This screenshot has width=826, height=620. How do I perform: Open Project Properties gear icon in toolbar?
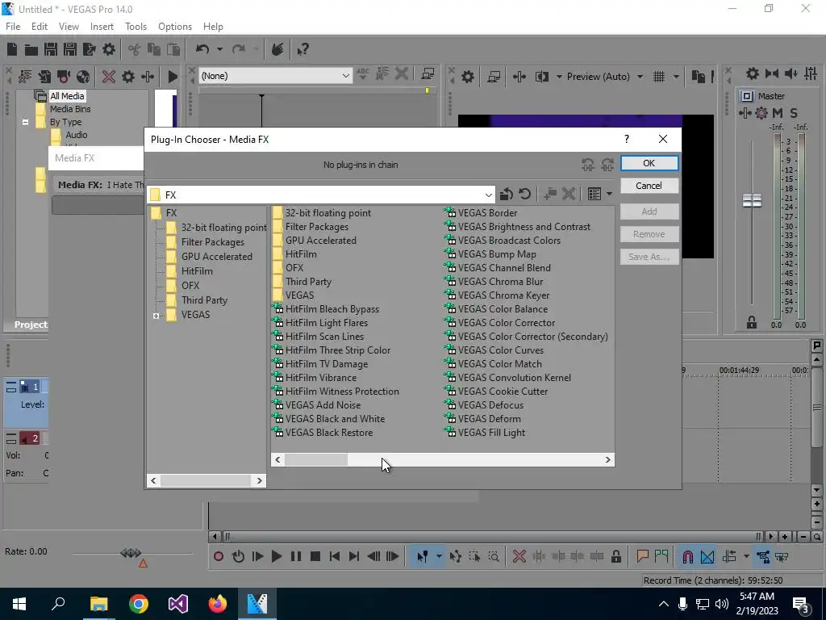pos(109,49)
